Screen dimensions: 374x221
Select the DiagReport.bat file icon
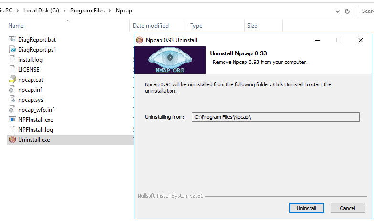pos(12,39)
